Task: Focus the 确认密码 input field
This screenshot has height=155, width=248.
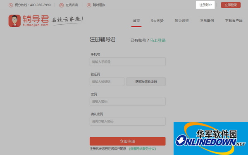Action: tap(128, 121)
